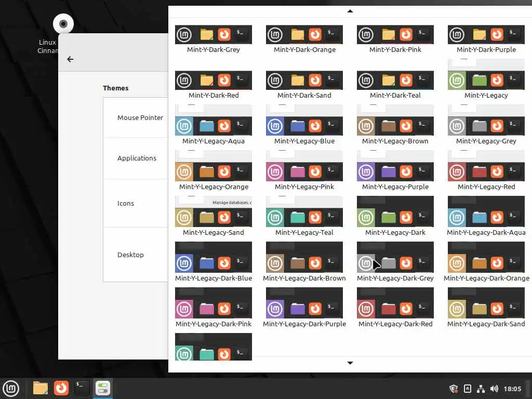Apply the Mint-Y-Legacy-Dark-Red theme
The image size is (532, 399).
coord(395,303)
